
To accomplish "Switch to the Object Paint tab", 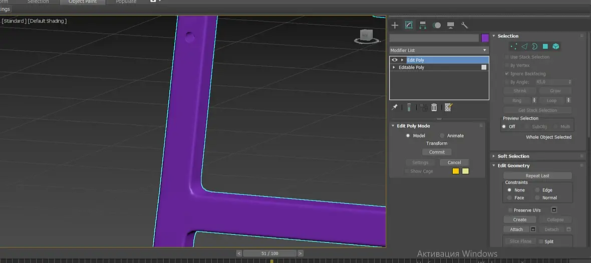I will pos(82,2).
